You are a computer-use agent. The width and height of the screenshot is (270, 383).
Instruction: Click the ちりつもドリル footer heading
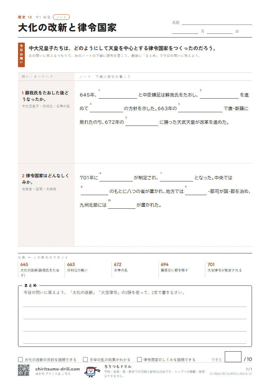point(118,366)
